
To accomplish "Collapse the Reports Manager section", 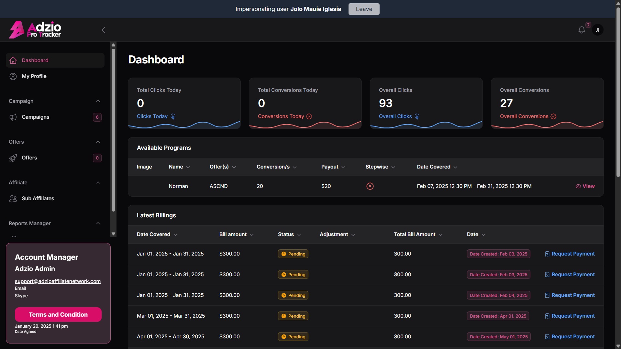I will pyautogui.click(x=98, y=224).
